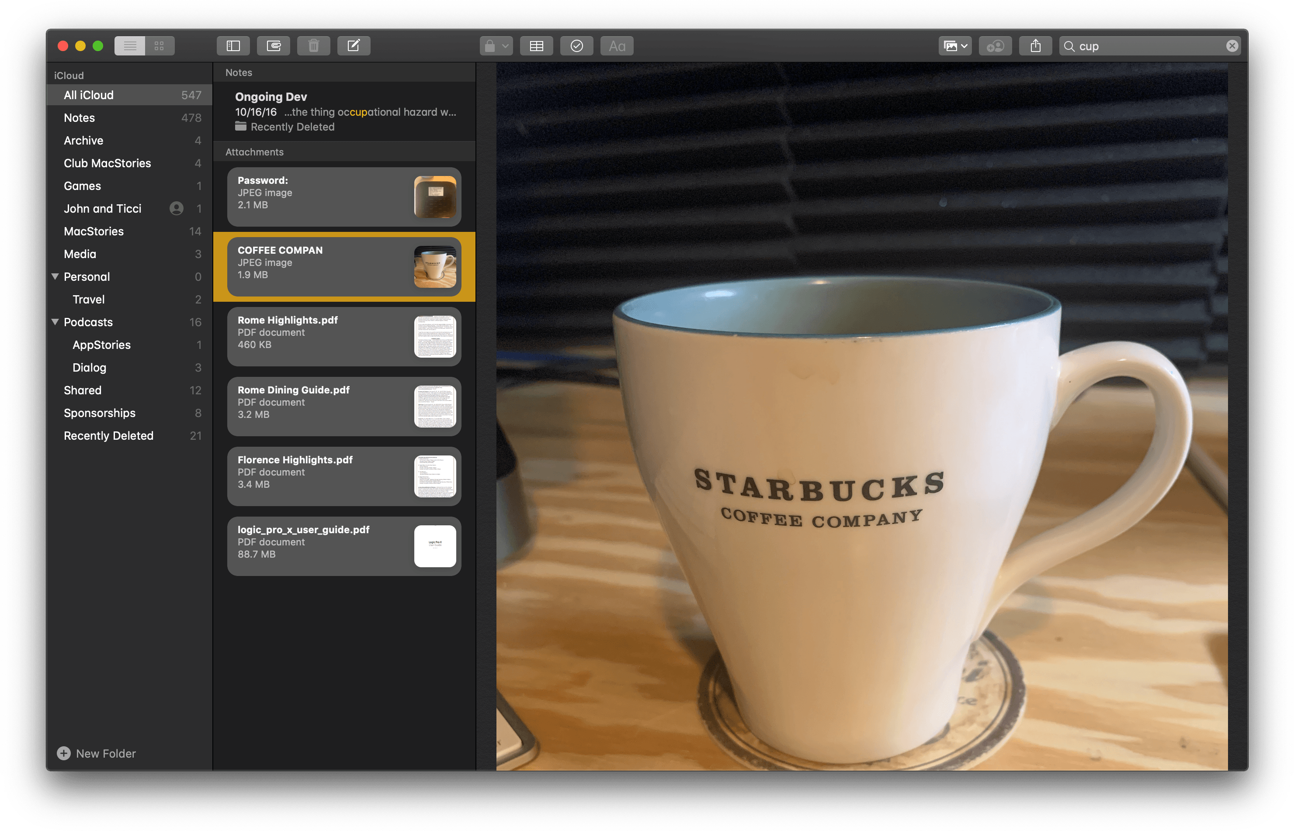1294x831 pixels.
Task: Select the All iCloud folder
Action: click(x=130, y=95)
